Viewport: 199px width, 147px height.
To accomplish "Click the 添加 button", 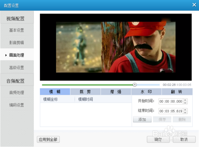I will coord(142,119).
